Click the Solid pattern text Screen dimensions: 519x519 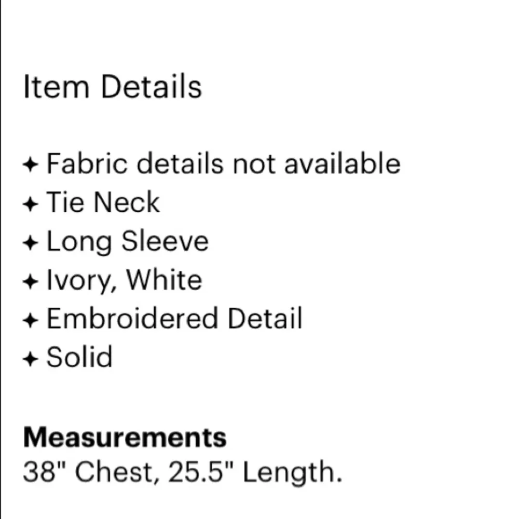click(79, 357)
